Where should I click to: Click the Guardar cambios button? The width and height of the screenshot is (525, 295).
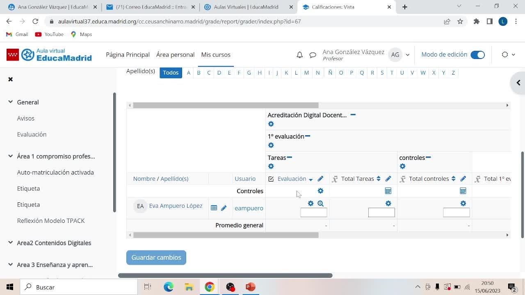coord(156,258)
